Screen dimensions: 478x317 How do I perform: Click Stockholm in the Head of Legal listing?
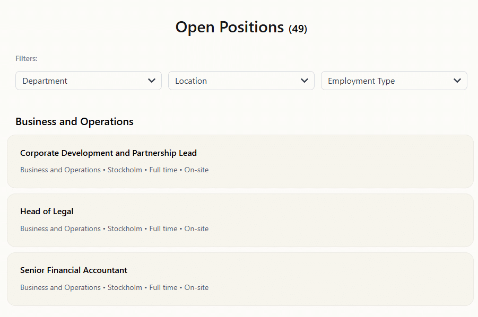click(x=125, y=229)
